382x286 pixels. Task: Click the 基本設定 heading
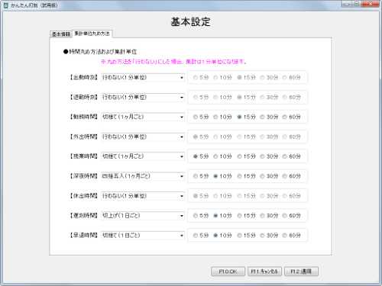click(190, 22)
